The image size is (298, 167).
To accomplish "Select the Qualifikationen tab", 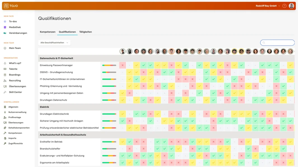I will [67, 32].
